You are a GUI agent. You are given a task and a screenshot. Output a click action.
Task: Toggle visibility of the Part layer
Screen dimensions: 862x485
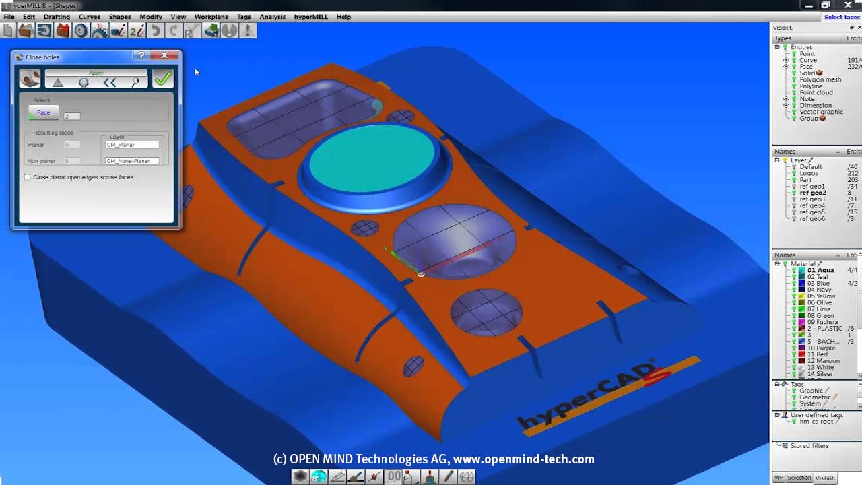pos(794,180)
